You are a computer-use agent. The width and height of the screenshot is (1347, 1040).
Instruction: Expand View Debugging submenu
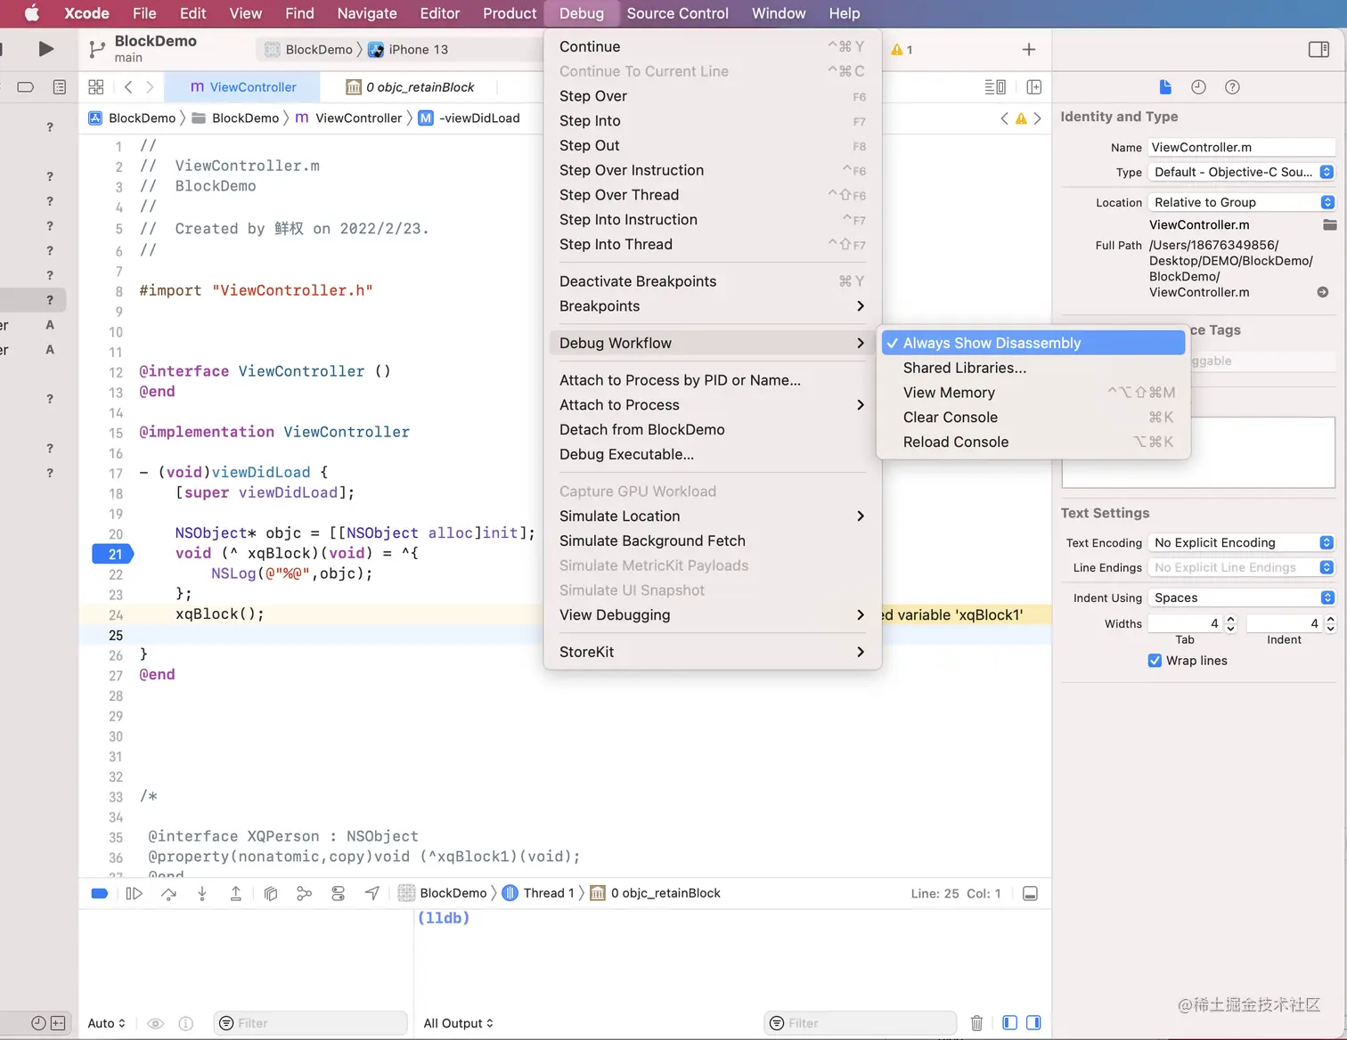[712, 615]
